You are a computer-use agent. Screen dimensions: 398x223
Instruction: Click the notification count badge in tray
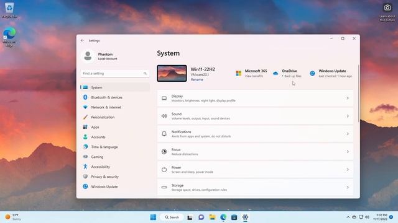[391, 217]
